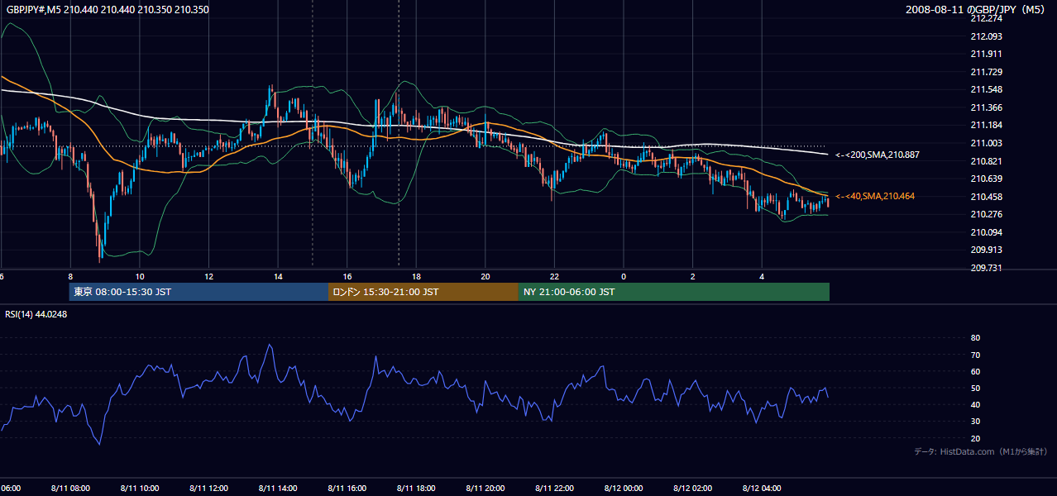This screenshot has width=1057, height=496.
Task: Click price axis label 210.276
Action: (x=986, y=214)
